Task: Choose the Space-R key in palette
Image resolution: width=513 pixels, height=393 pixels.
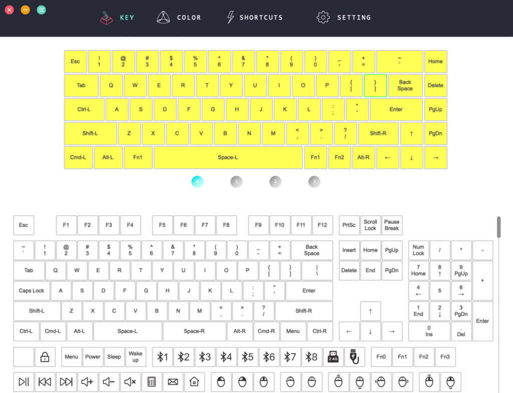Action: 194,331
